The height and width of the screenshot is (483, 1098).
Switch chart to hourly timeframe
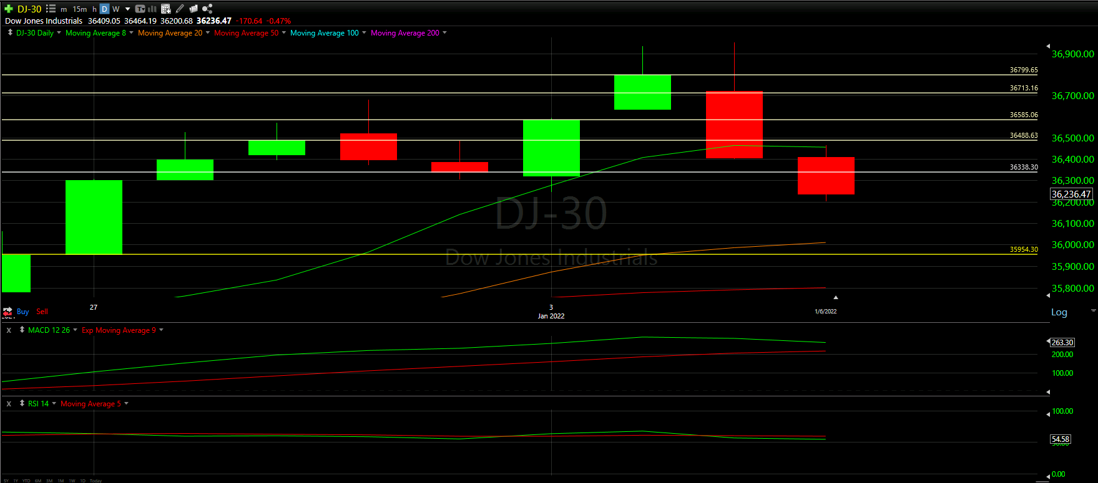pyautogui.click(x=94, y=9)
